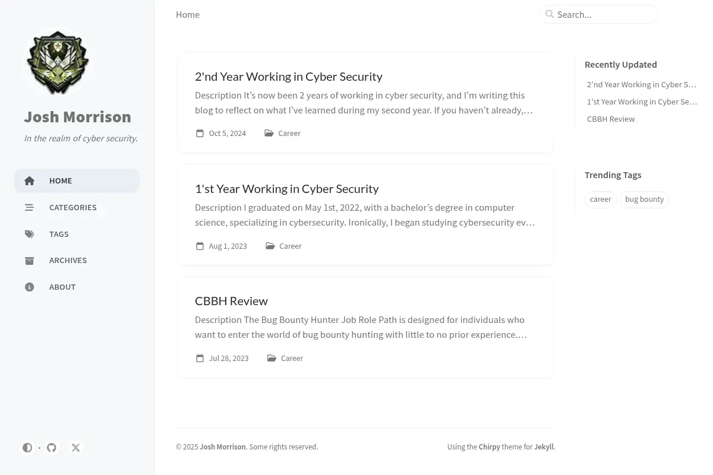
Task: Click the Jekyll link in footer
Action: pos(544,446)
